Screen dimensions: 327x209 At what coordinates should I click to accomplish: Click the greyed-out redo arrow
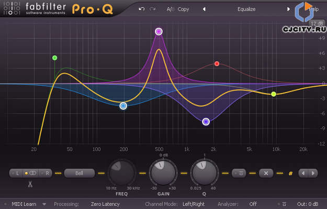pos(153,9)
